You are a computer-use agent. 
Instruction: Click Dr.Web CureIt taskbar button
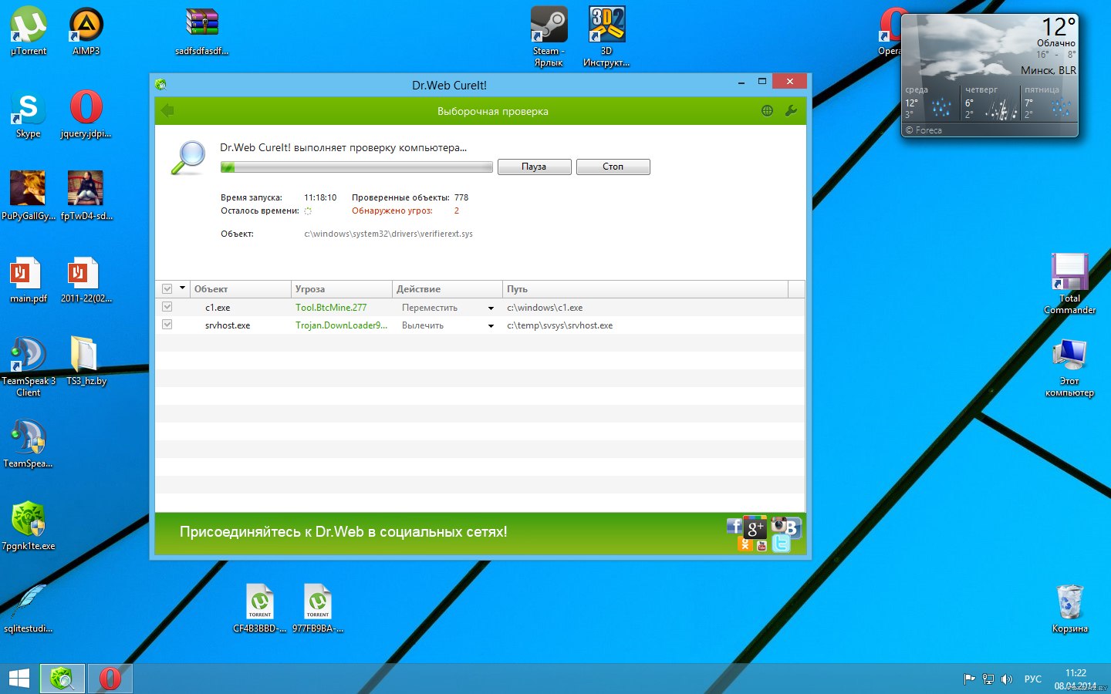point(62,679)
